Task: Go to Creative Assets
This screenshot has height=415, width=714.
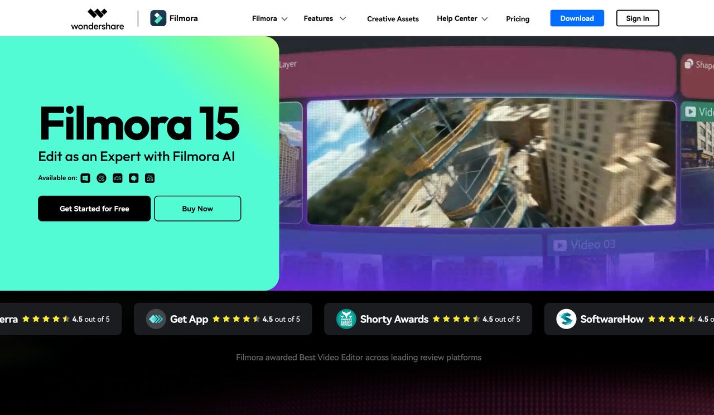Action: 393,19
